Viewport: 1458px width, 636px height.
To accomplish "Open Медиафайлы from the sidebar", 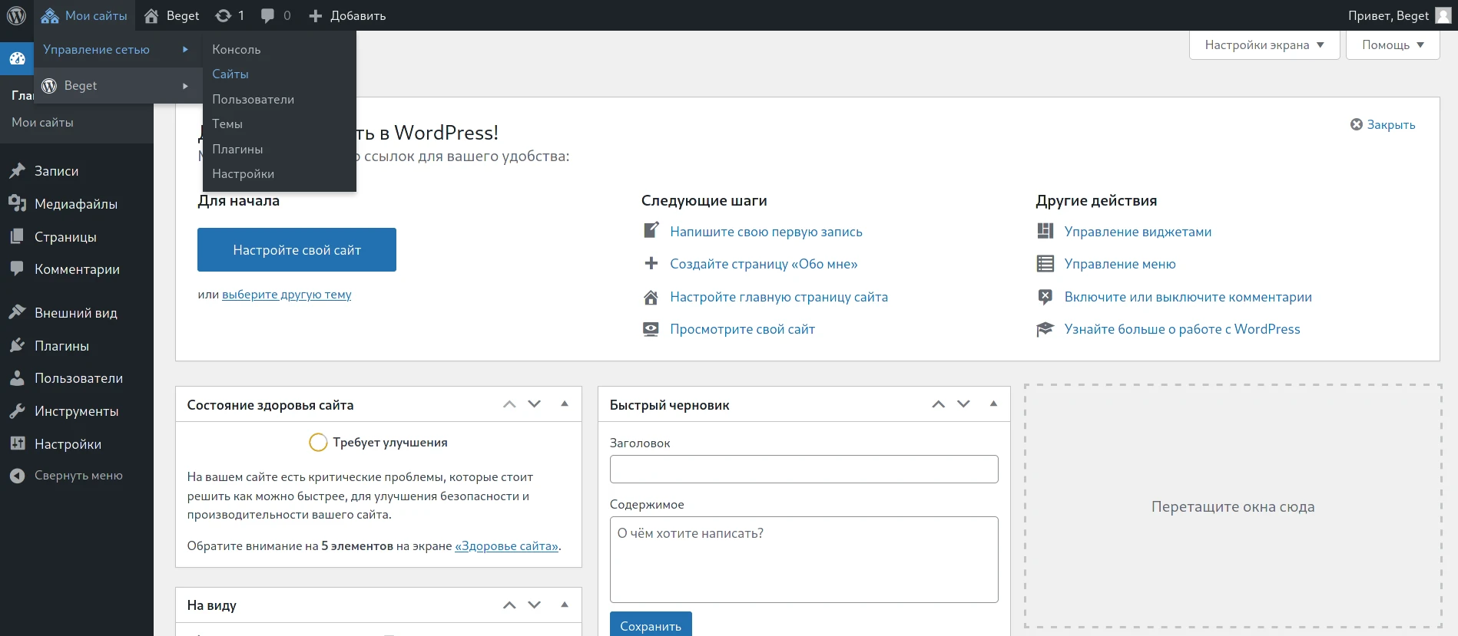I will coord(75,204).
